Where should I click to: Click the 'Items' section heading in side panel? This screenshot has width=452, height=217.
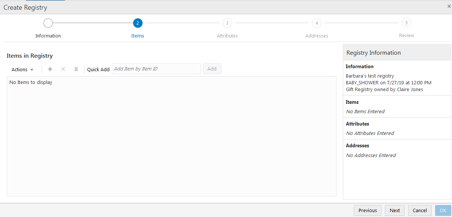click(352, 102)
